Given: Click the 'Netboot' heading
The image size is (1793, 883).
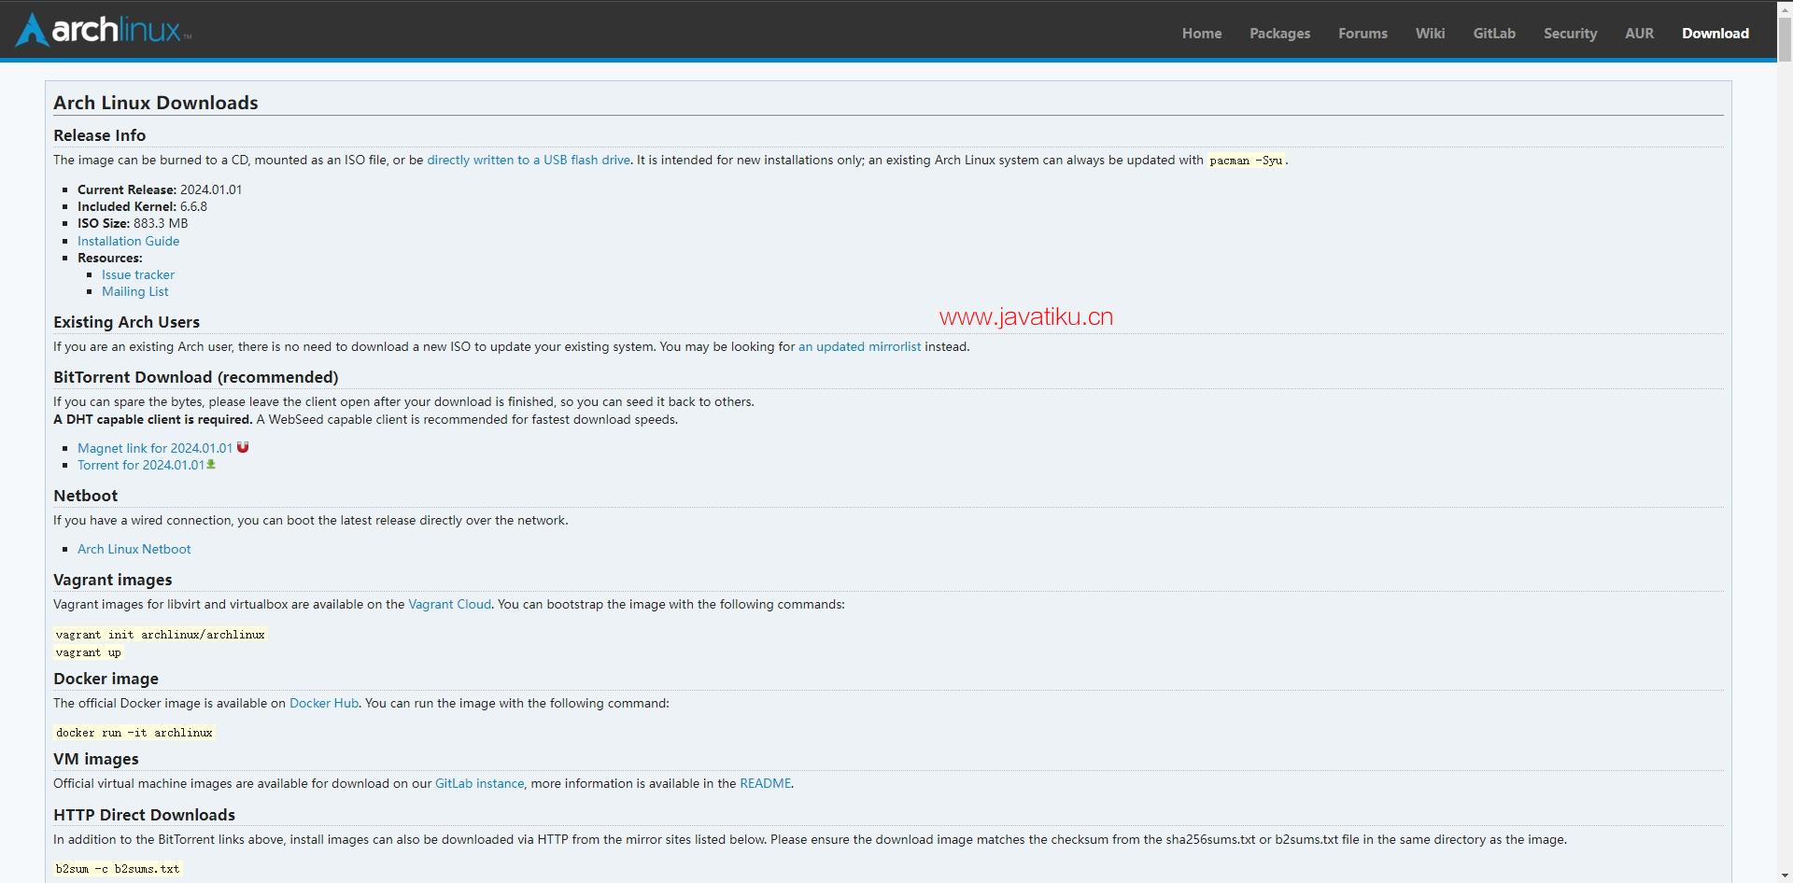Looking at the screenshot, I should tap(86, 496).
